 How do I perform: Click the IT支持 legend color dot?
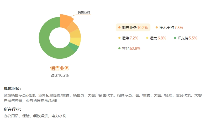(x=175, y=38)
